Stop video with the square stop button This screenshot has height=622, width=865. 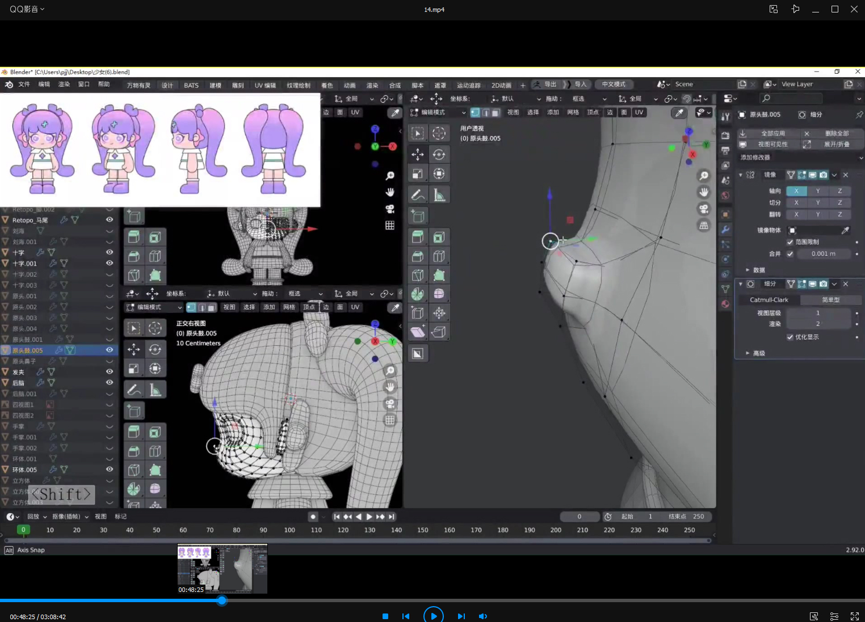click(385, 616)
